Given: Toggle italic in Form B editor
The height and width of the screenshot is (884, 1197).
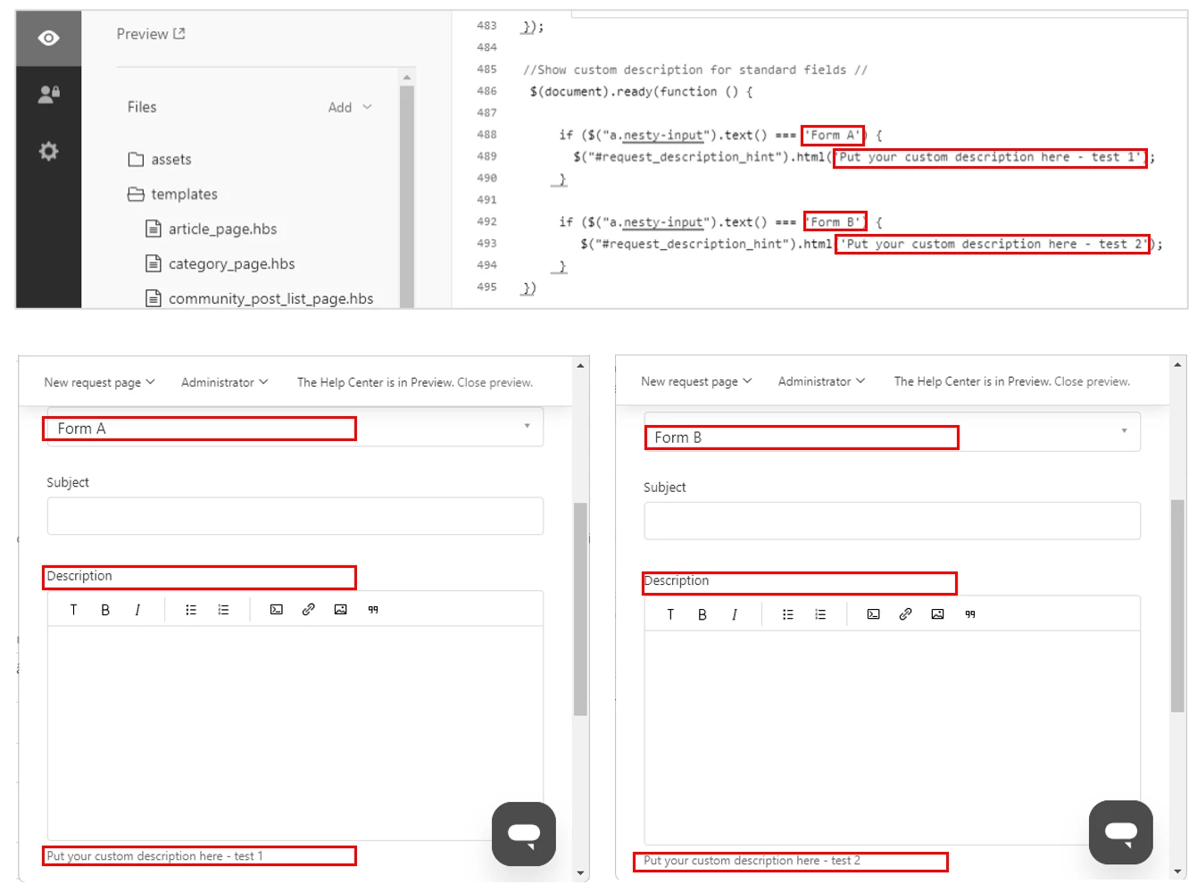Looking at the screenshot, I should tap(735, 614).
